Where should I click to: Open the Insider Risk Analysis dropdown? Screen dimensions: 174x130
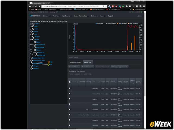click(x=81, y=16)
